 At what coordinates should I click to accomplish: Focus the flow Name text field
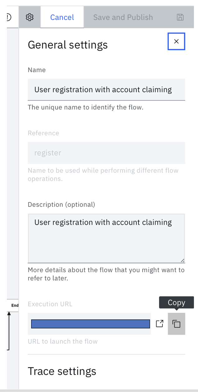pyautogui.click(x=106, y=90)
